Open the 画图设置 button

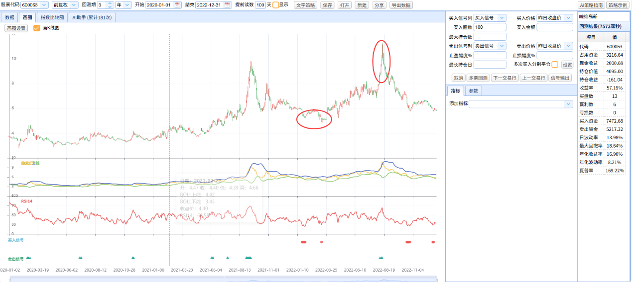pos(16,28)
